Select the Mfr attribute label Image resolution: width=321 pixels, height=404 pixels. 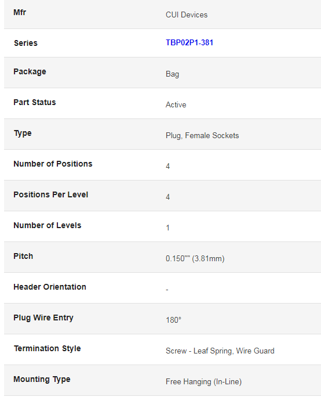click(x=20, y=12)
